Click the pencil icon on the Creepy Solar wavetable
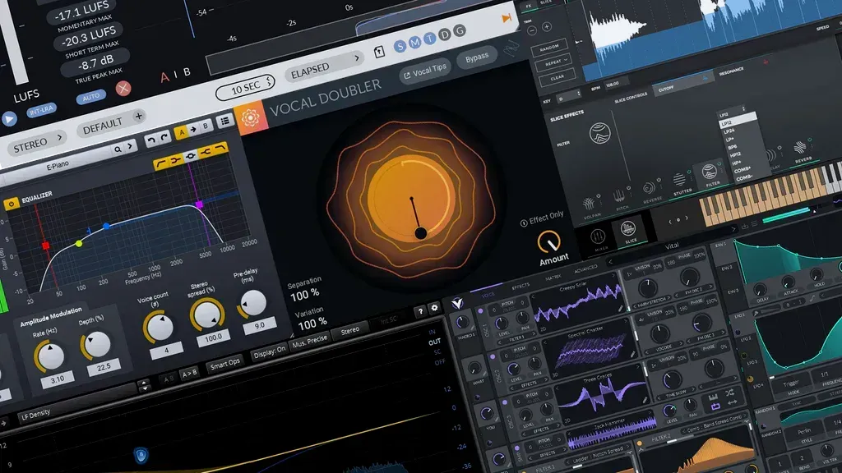The width and height of the screenshot is (842, 473). pyautogui.click(x=620, y=309)
